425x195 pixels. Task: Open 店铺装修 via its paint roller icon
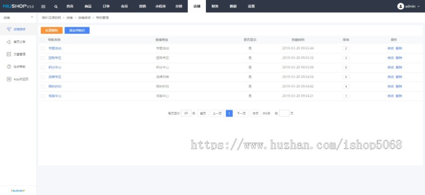click(x=9, y=29)
